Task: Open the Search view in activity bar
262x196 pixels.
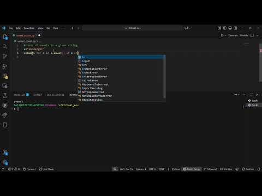Action: pyautogui.click(x=5, y=46)
